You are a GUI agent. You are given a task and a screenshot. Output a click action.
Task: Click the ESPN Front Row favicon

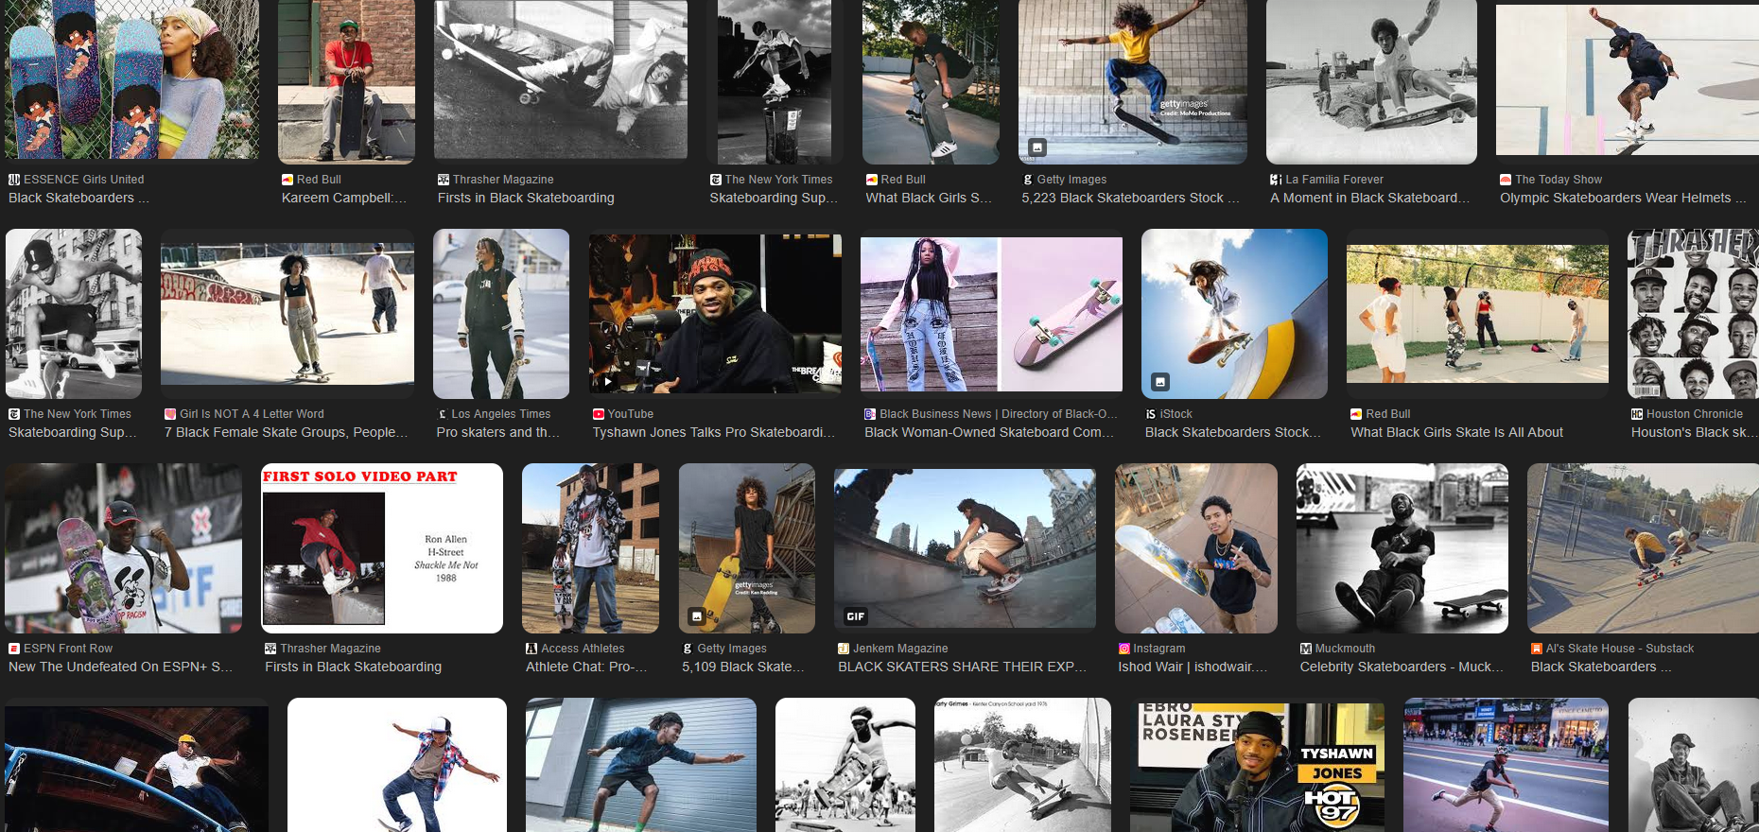(x=14, y=649)
